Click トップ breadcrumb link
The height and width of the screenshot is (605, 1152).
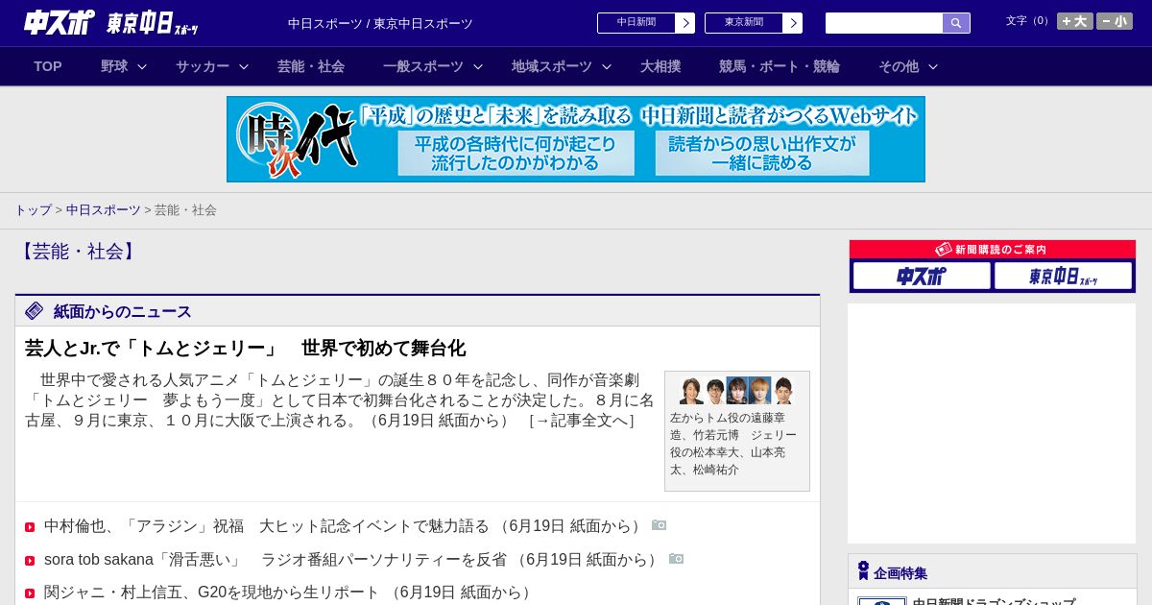click(x=33, y=210)
